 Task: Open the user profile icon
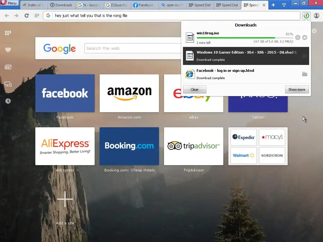tap(316, 16)
